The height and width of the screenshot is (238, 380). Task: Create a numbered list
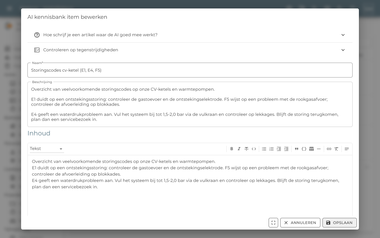pos(272,149)
